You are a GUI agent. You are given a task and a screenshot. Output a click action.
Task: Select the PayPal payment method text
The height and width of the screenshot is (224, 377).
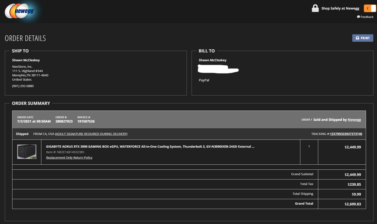pyautogui.click(x=204, y=80)
